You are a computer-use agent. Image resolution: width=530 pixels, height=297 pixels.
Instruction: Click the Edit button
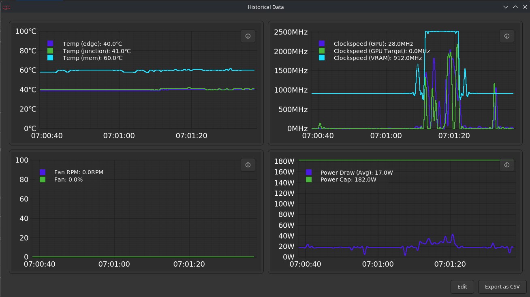(x=462, y=286)
